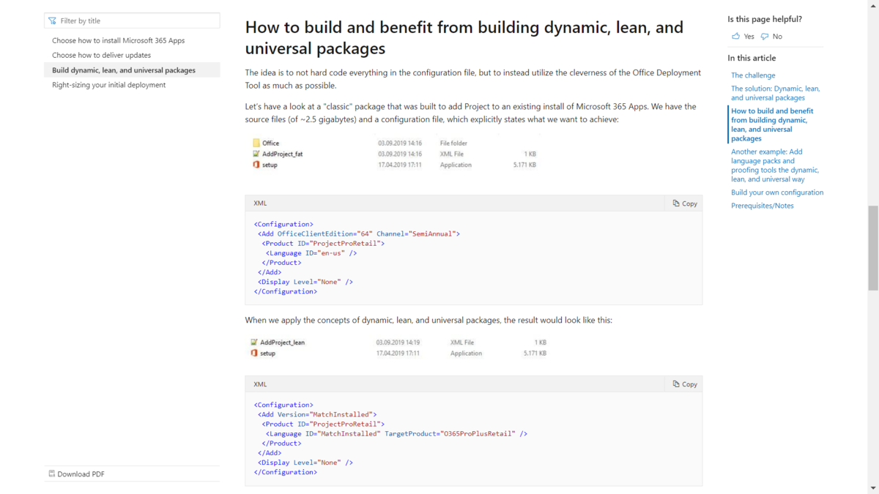Go to The solution: Dynamic, lean section link
Viewport: 879px width, 494px height.
point(775,93)
